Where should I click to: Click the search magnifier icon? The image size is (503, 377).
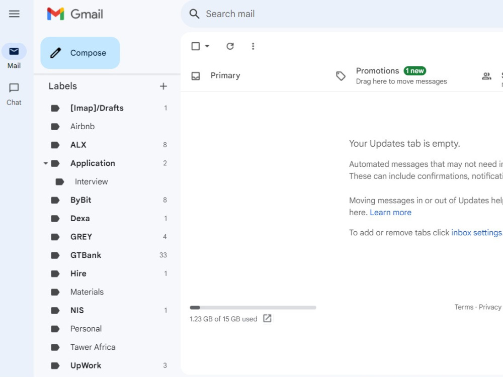coord(194,14)
